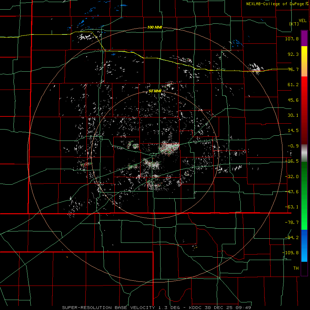Select the 92.3 scale value
The width and height of the screenshot is (310, 310).
(x=293, y=54)
